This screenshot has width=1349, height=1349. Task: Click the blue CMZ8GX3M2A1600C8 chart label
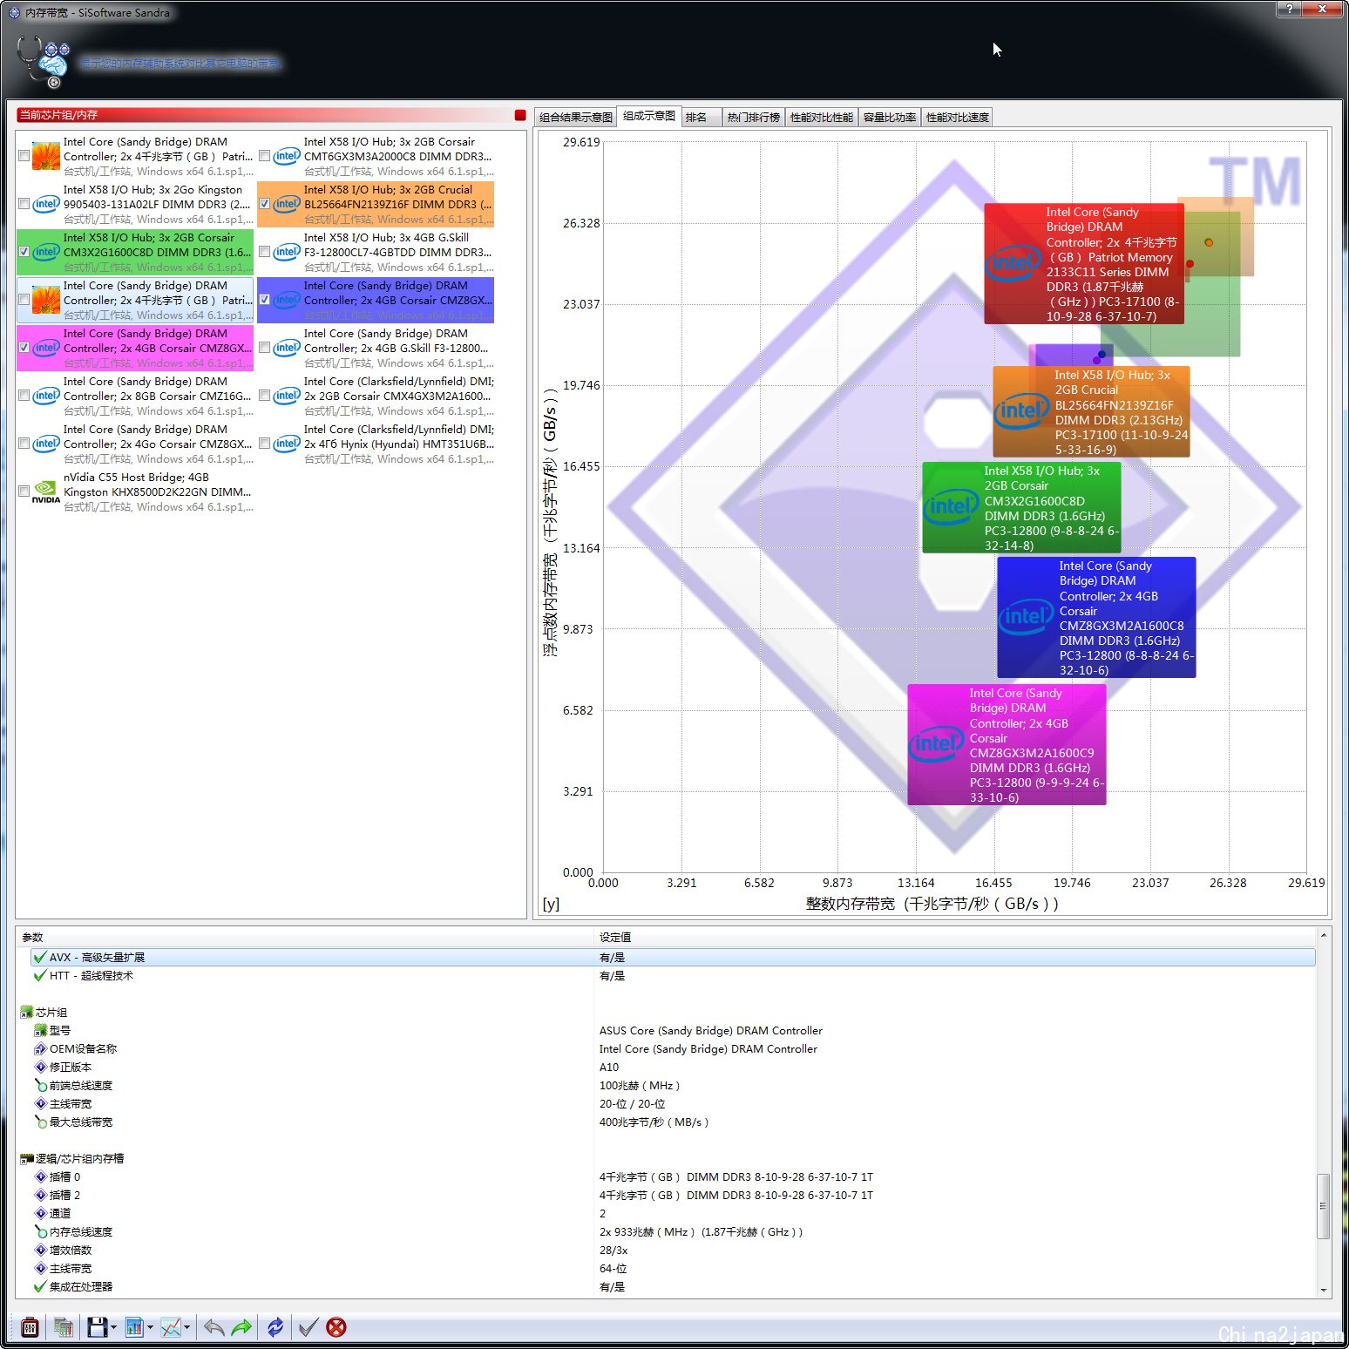point(1096,618)
